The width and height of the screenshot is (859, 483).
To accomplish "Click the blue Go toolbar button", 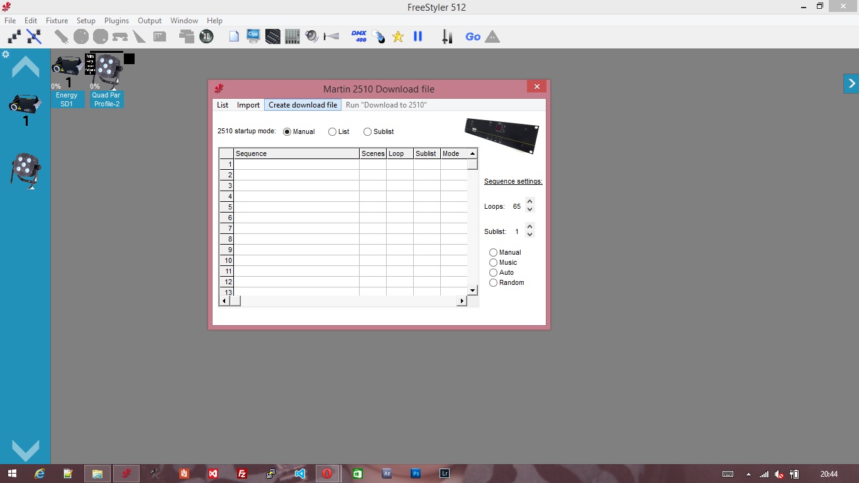I will tap(473, 36).
